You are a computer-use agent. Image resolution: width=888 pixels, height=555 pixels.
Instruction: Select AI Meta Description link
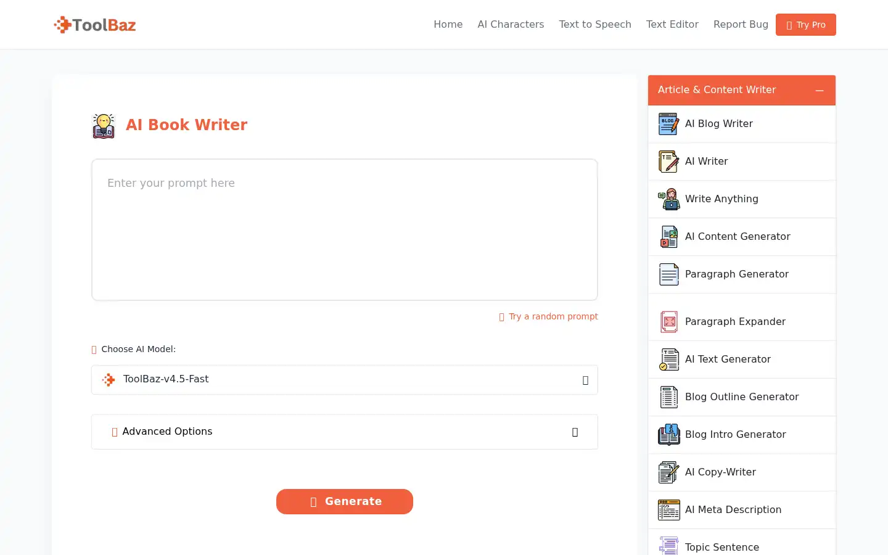[x=742, y=510]
